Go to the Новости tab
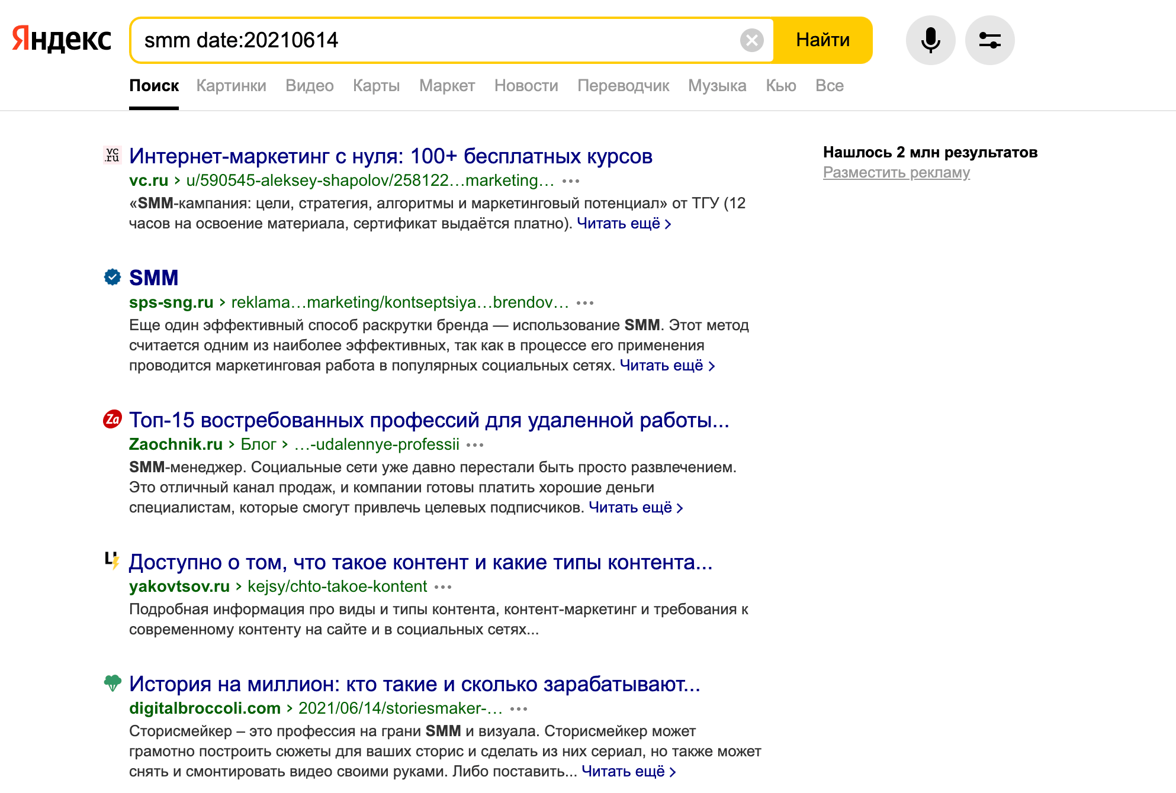Image resolution: width=1176 pixels, height=793 pixels. pyautogui.click(x=526, y=86)
